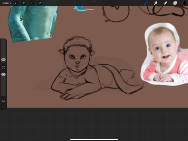The height and width of the screenshot is (141, 188).
Task: Activate the Transform arrow tool
Action: pyautogui.click(x=40, y=3)
